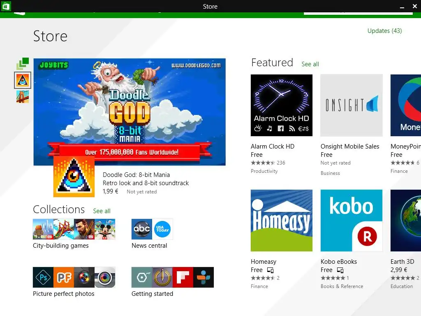421x316 pixels.
Task: Open the colorful plus-shaped app icon
Action: pyautogui.click(x=204, y=277)
